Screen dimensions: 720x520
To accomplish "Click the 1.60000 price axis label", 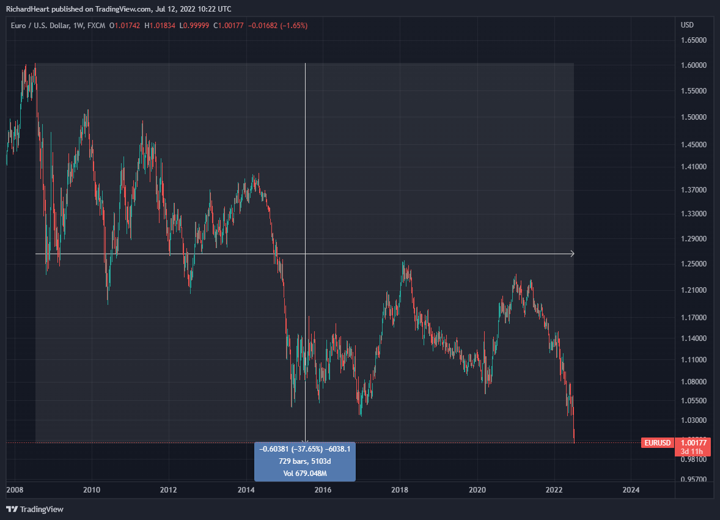I will click(x=693, y=65).
